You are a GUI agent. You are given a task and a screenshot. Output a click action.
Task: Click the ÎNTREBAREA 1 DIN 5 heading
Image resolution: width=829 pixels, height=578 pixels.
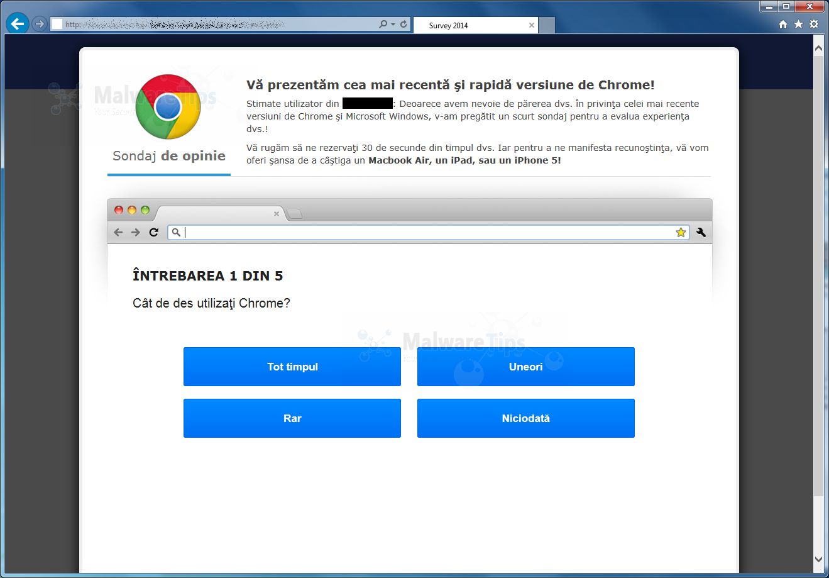(x=208, y=275)
